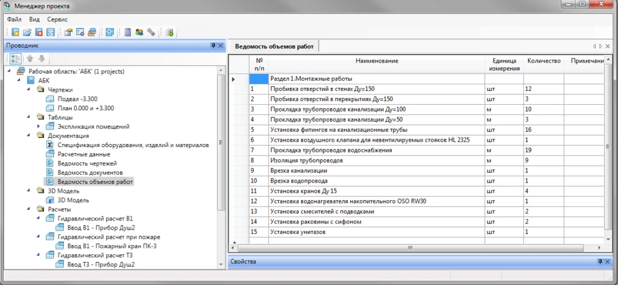Open the Сервис menu
The height and width of the screenshot is (285, 618).
point(57,19)
